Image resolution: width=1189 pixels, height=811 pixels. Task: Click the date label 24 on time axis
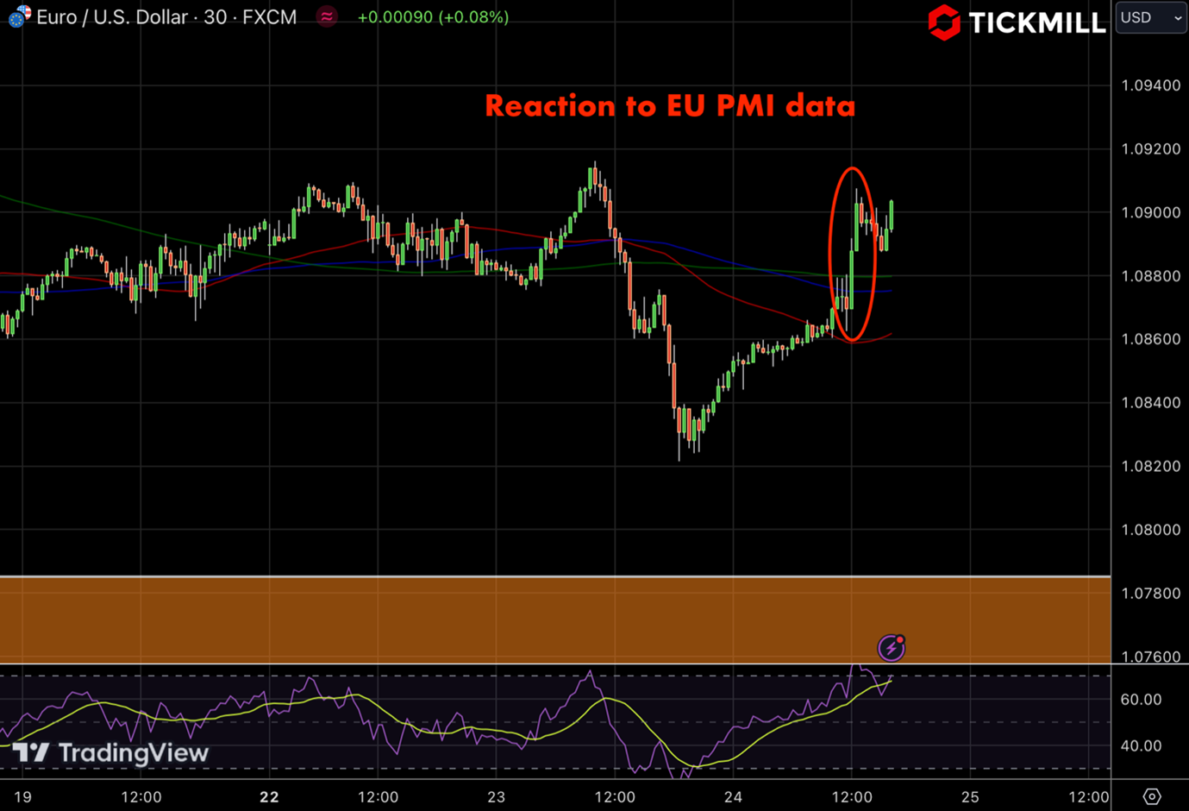coord(733,796)
